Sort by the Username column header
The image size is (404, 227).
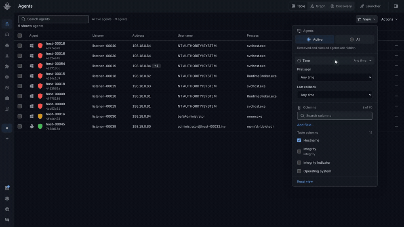185,35
